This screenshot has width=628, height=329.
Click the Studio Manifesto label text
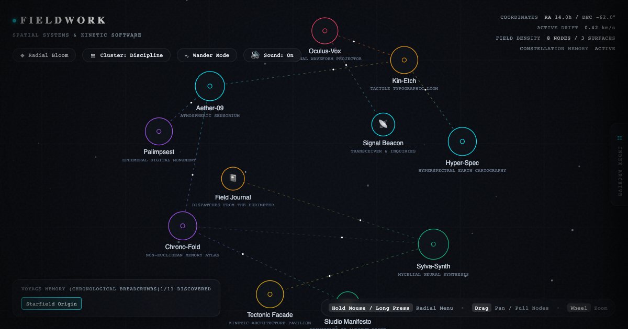347,322
